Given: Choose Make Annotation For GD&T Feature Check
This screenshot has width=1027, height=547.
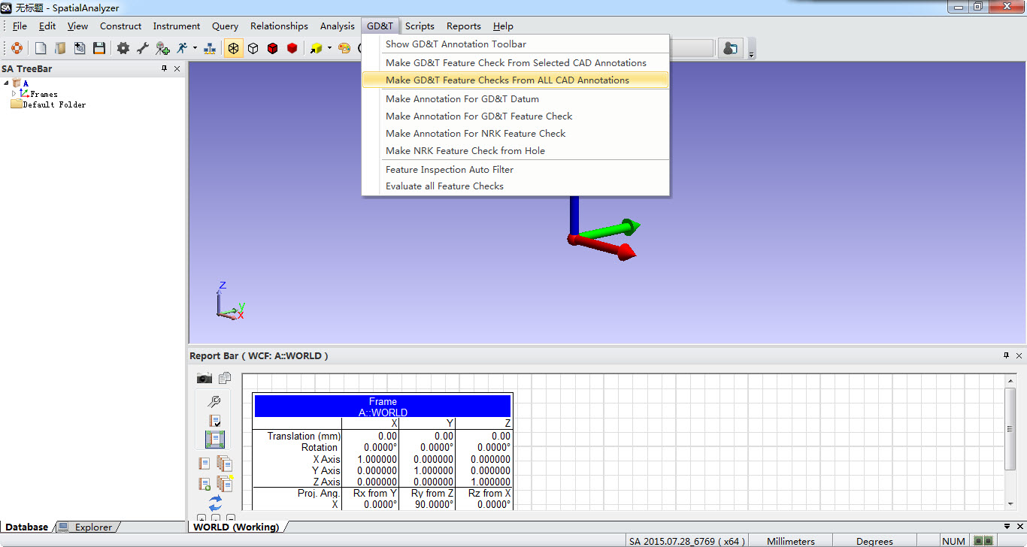Looking at the screenshot, I should 516,116.
